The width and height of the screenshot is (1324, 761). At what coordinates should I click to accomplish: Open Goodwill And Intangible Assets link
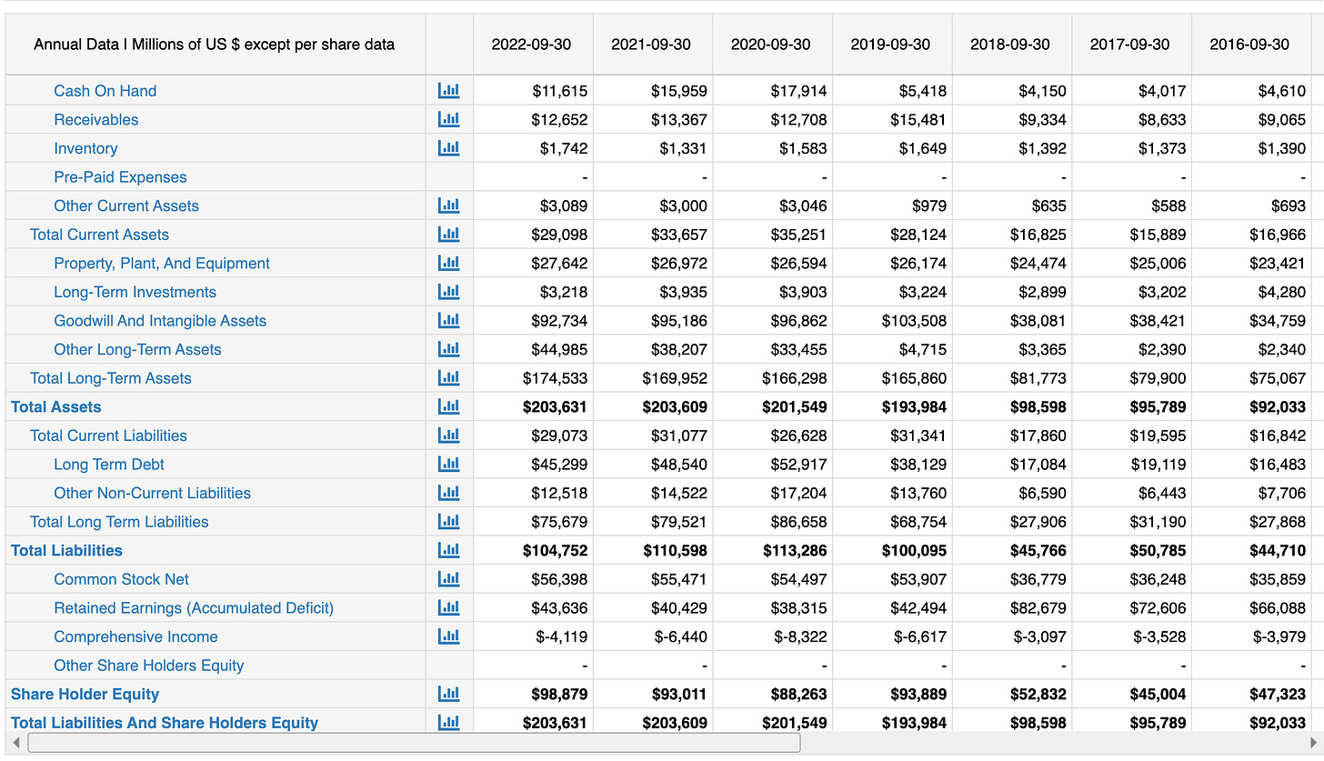(x=160, y=321)
